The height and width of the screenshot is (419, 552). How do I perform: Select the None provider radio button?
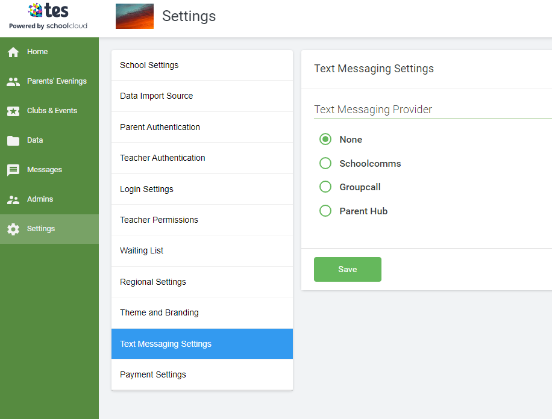325,140
